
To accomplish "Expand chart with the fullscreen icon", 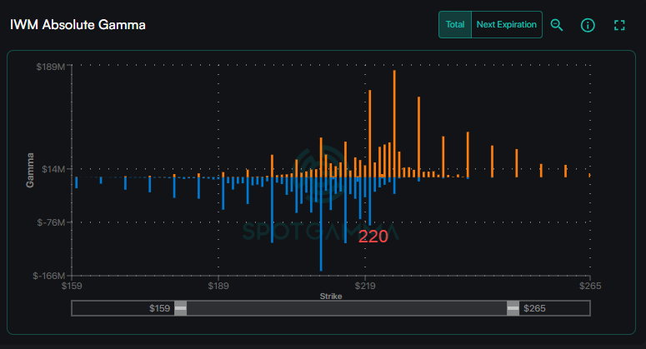I will pos(618,25).
